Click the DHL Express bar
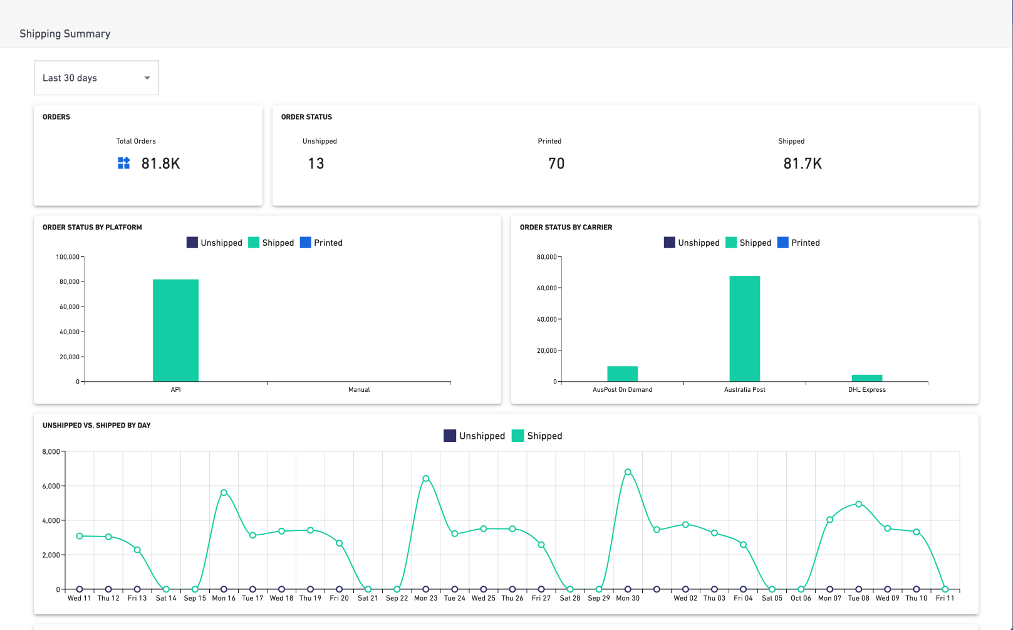The height and width of the screenshot is (630, 1013). pyautogui.click(x=866, y=378)
